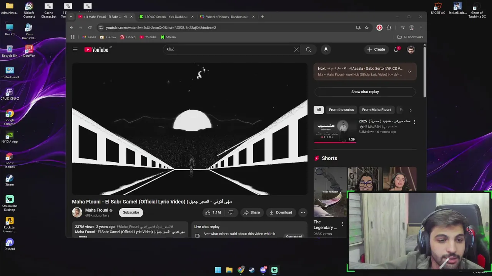Select From the series chip
This screenshot has width=492, height=276.
point(341,110)
